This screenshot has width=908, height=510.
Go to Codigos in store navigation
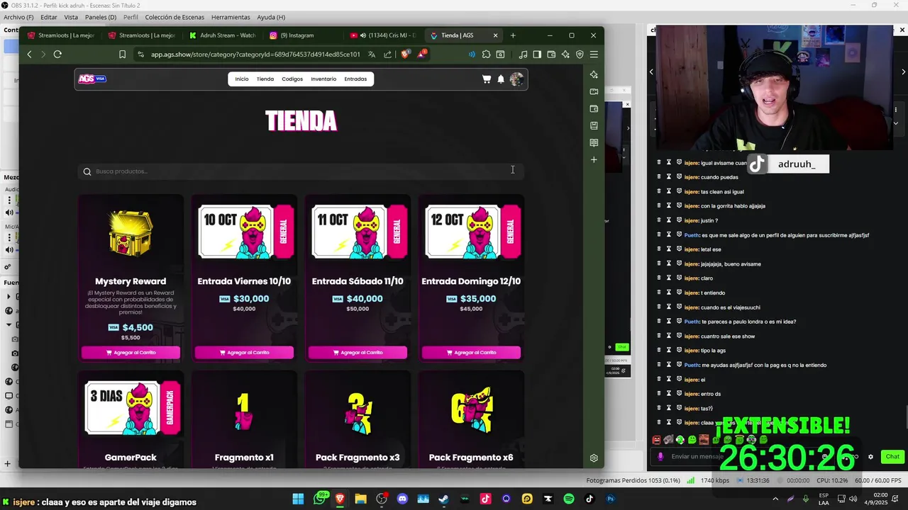click(292, 79)
